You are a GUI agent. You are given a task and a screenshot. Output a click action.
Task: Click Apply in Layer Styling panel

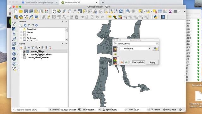tap(152, 62)
